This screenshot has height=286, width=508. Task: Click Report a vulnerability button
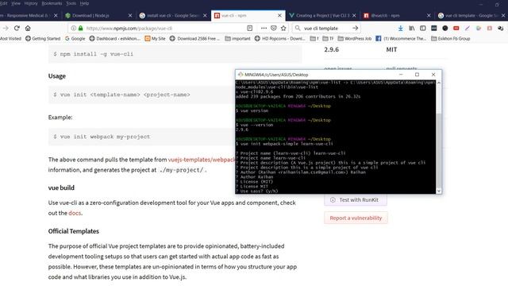point(356,218)
